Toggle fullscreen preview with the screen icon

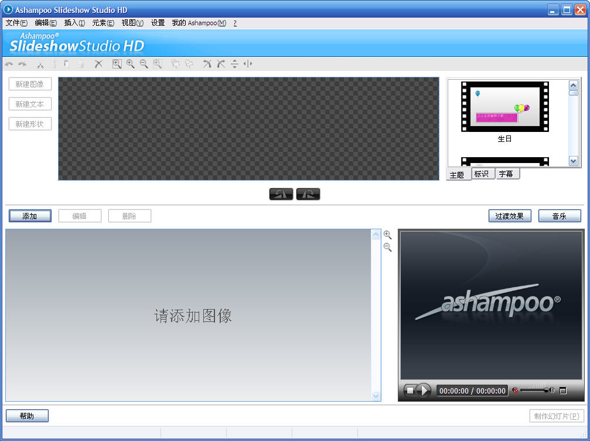click(563, 390)
